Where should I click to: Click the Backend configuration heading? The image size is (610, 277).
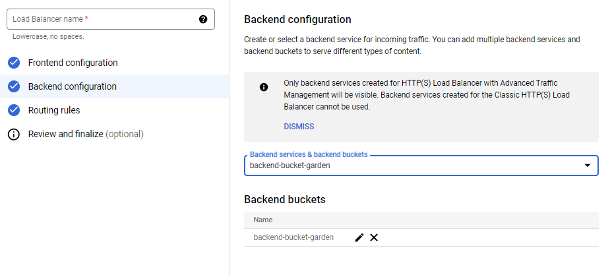point(297,20)
